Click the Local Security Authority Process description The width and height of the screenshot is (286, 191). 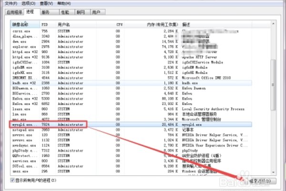pos(213,109)
